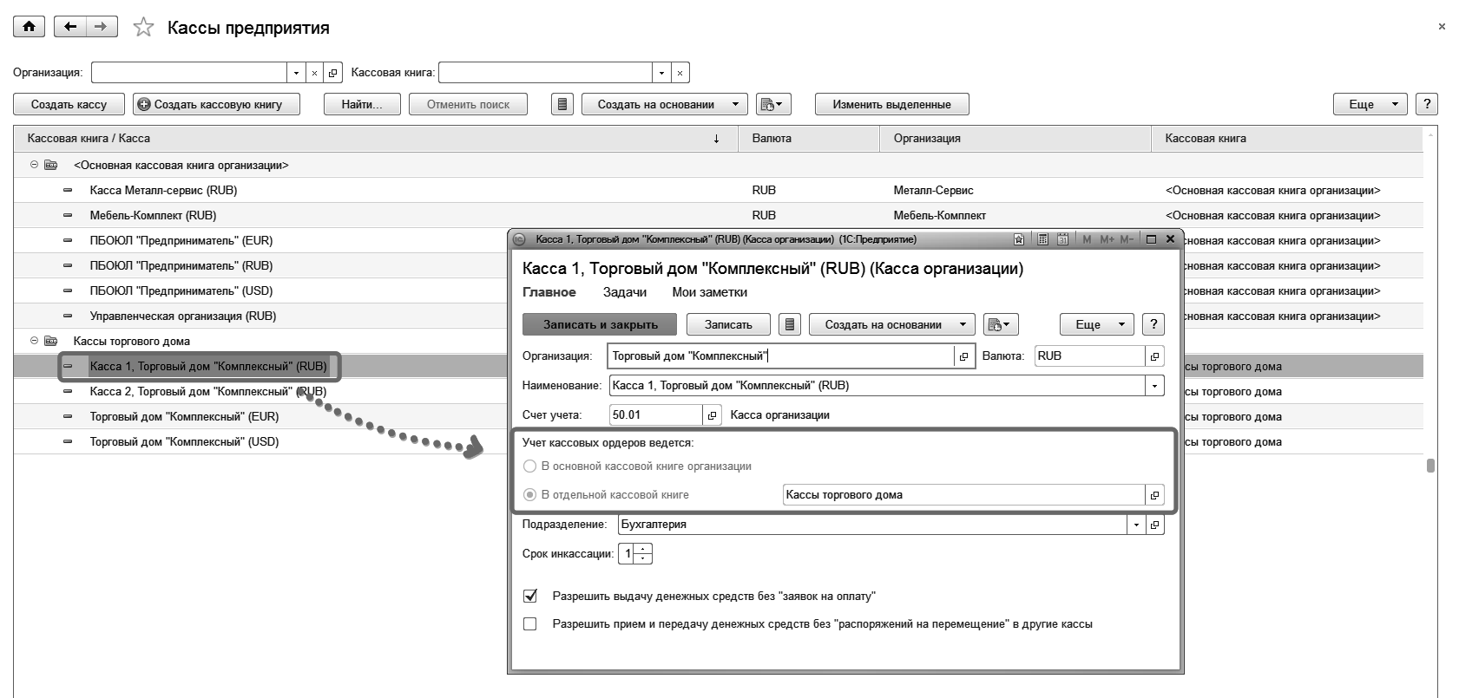Uncheck allow payout without заявок на оплату
This screenshot has width=1459, height=698.
tap(530, 597)
